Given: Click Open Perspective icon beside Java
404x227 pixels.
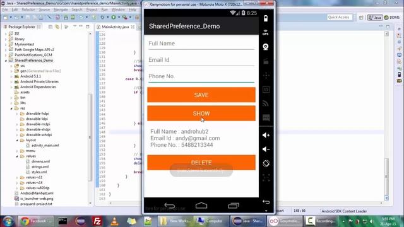Looking at the screenshot, I should tap(361, 18).
